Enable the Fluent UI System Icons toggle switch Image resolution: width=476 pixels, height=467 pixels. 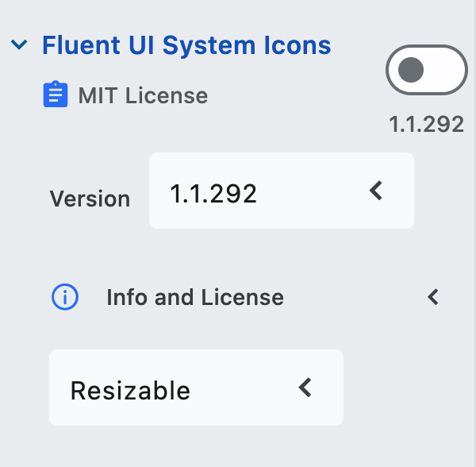(427, 70)
